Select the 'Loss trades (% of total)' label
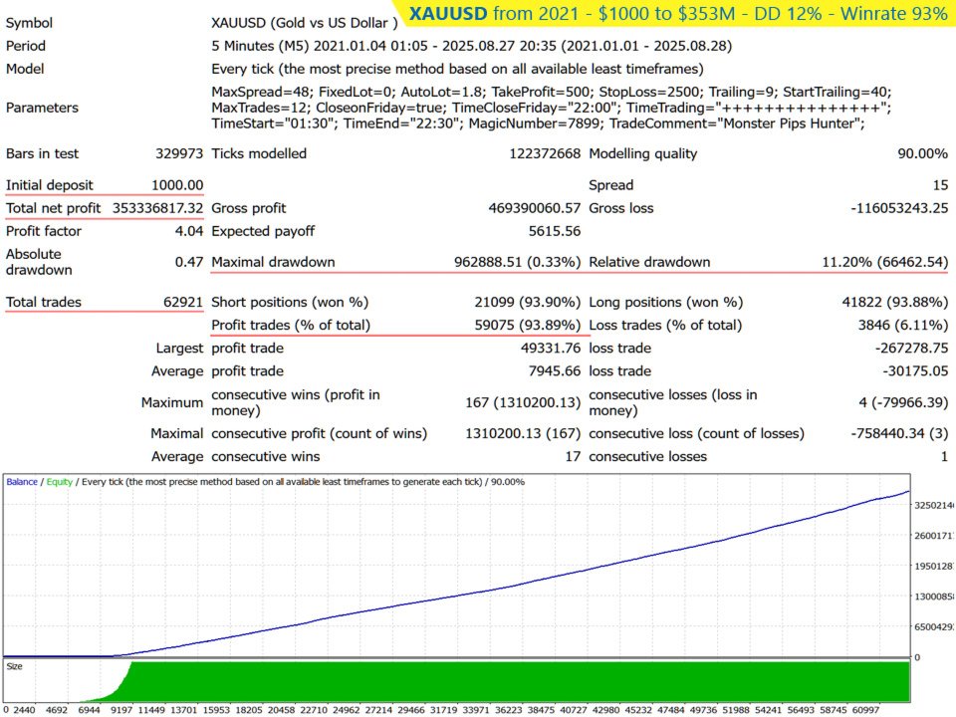Viewport: 956px width, 717px height. point(665,326)
